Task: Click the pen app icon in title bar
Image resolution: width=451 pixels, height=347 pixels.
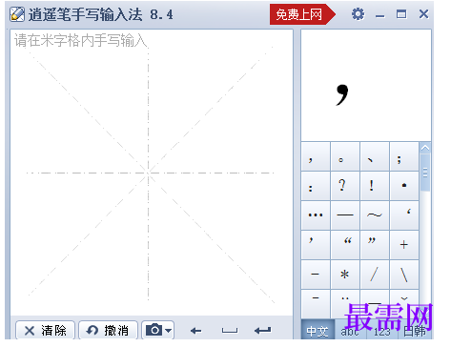Action: pos(17,14)
